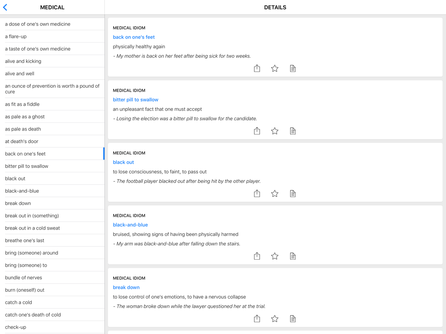Pick 'catch a cold' in the sidebar
The width and height of the screenshot is (446, 334).
(52, 302)
